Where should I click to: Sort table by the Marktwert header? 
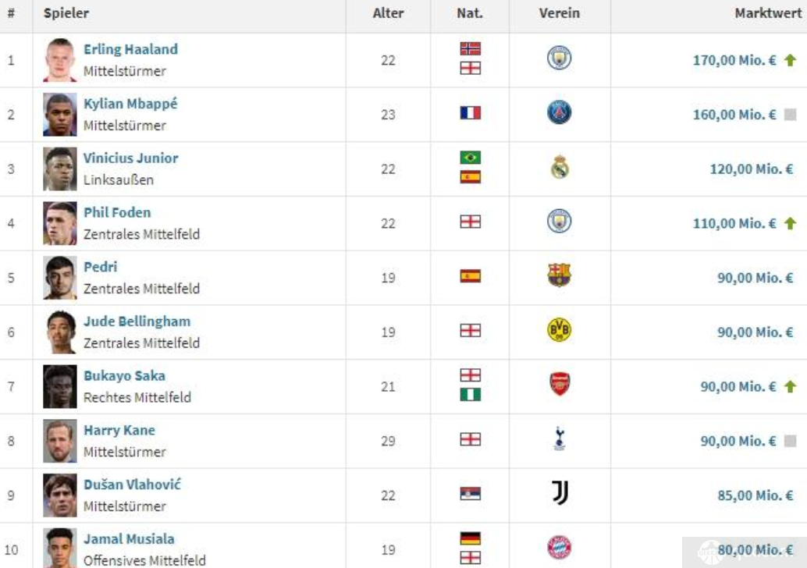[768, 13]
